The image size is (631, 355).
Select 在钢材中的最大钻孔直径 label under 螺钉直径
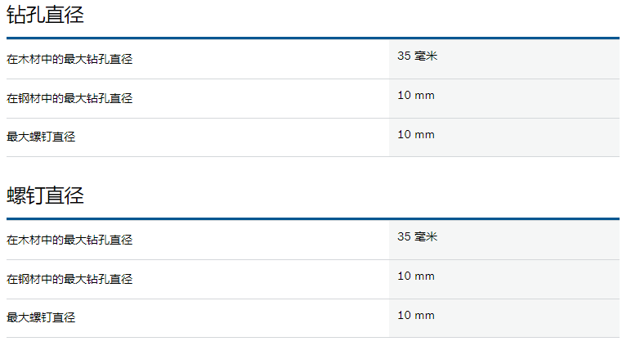coord(69,279)
